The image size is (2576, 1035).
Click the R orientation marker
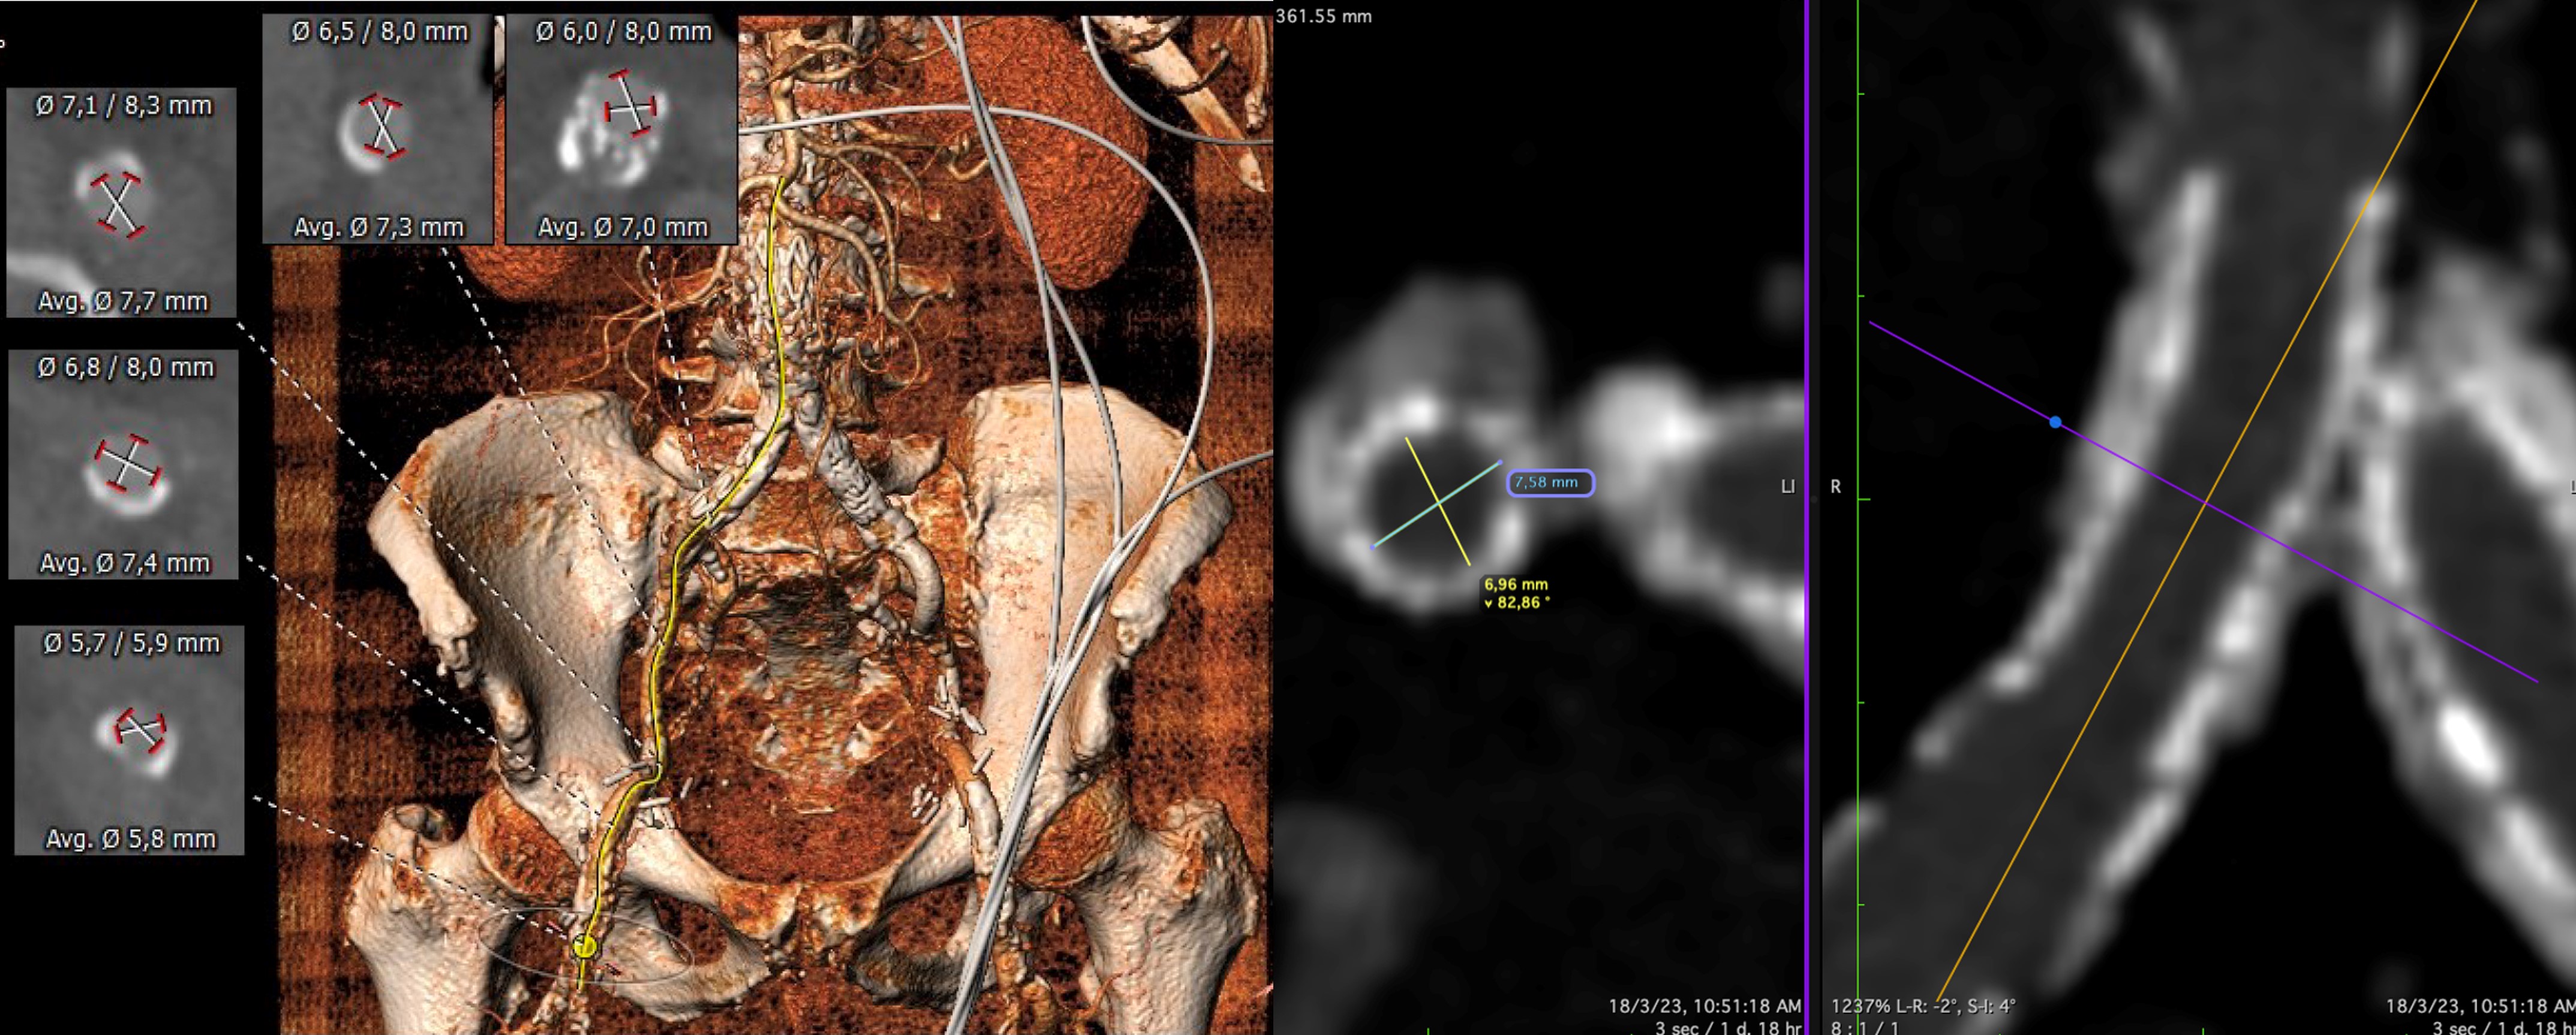pos(1835,487)
